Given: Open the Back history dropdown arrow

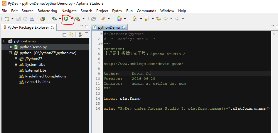Looking at the screenshot, I should pos(171,19).
